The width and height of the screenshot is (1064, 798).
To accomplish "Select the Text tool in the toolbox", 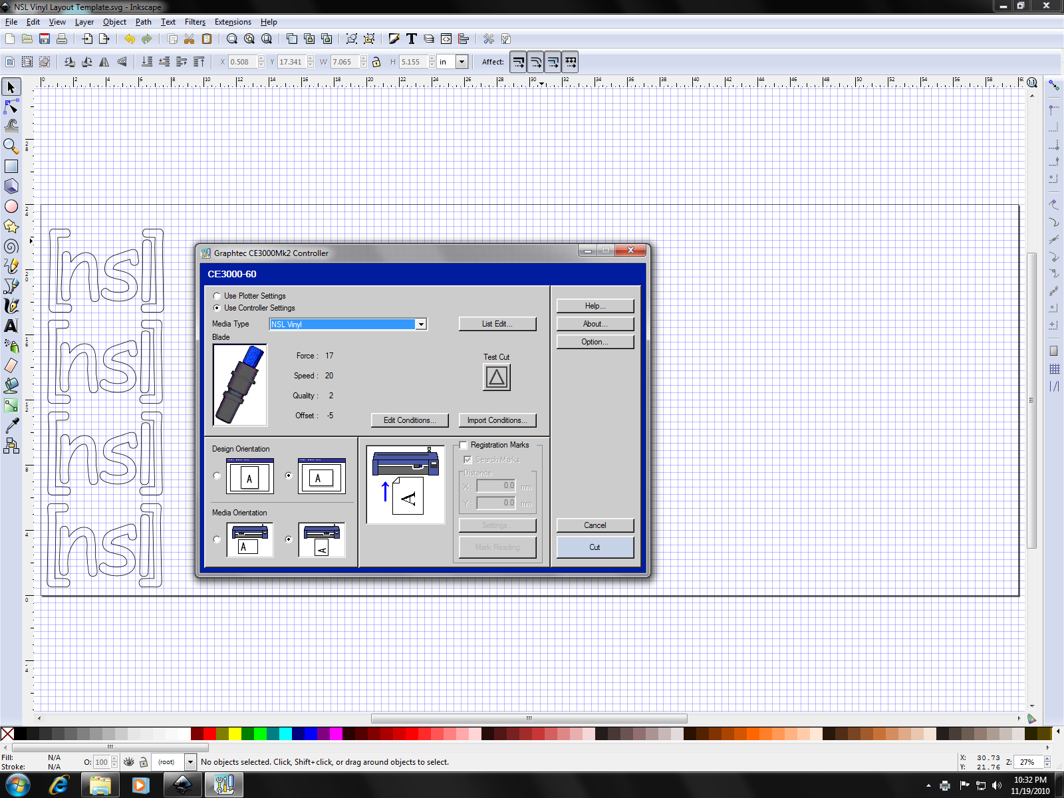I will point(11,326).
